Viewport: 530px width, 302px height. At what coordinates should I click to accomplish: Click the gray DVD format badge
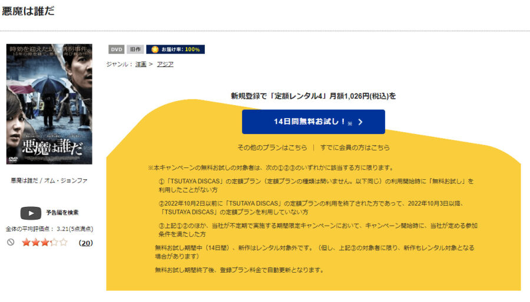click(116, 49)
